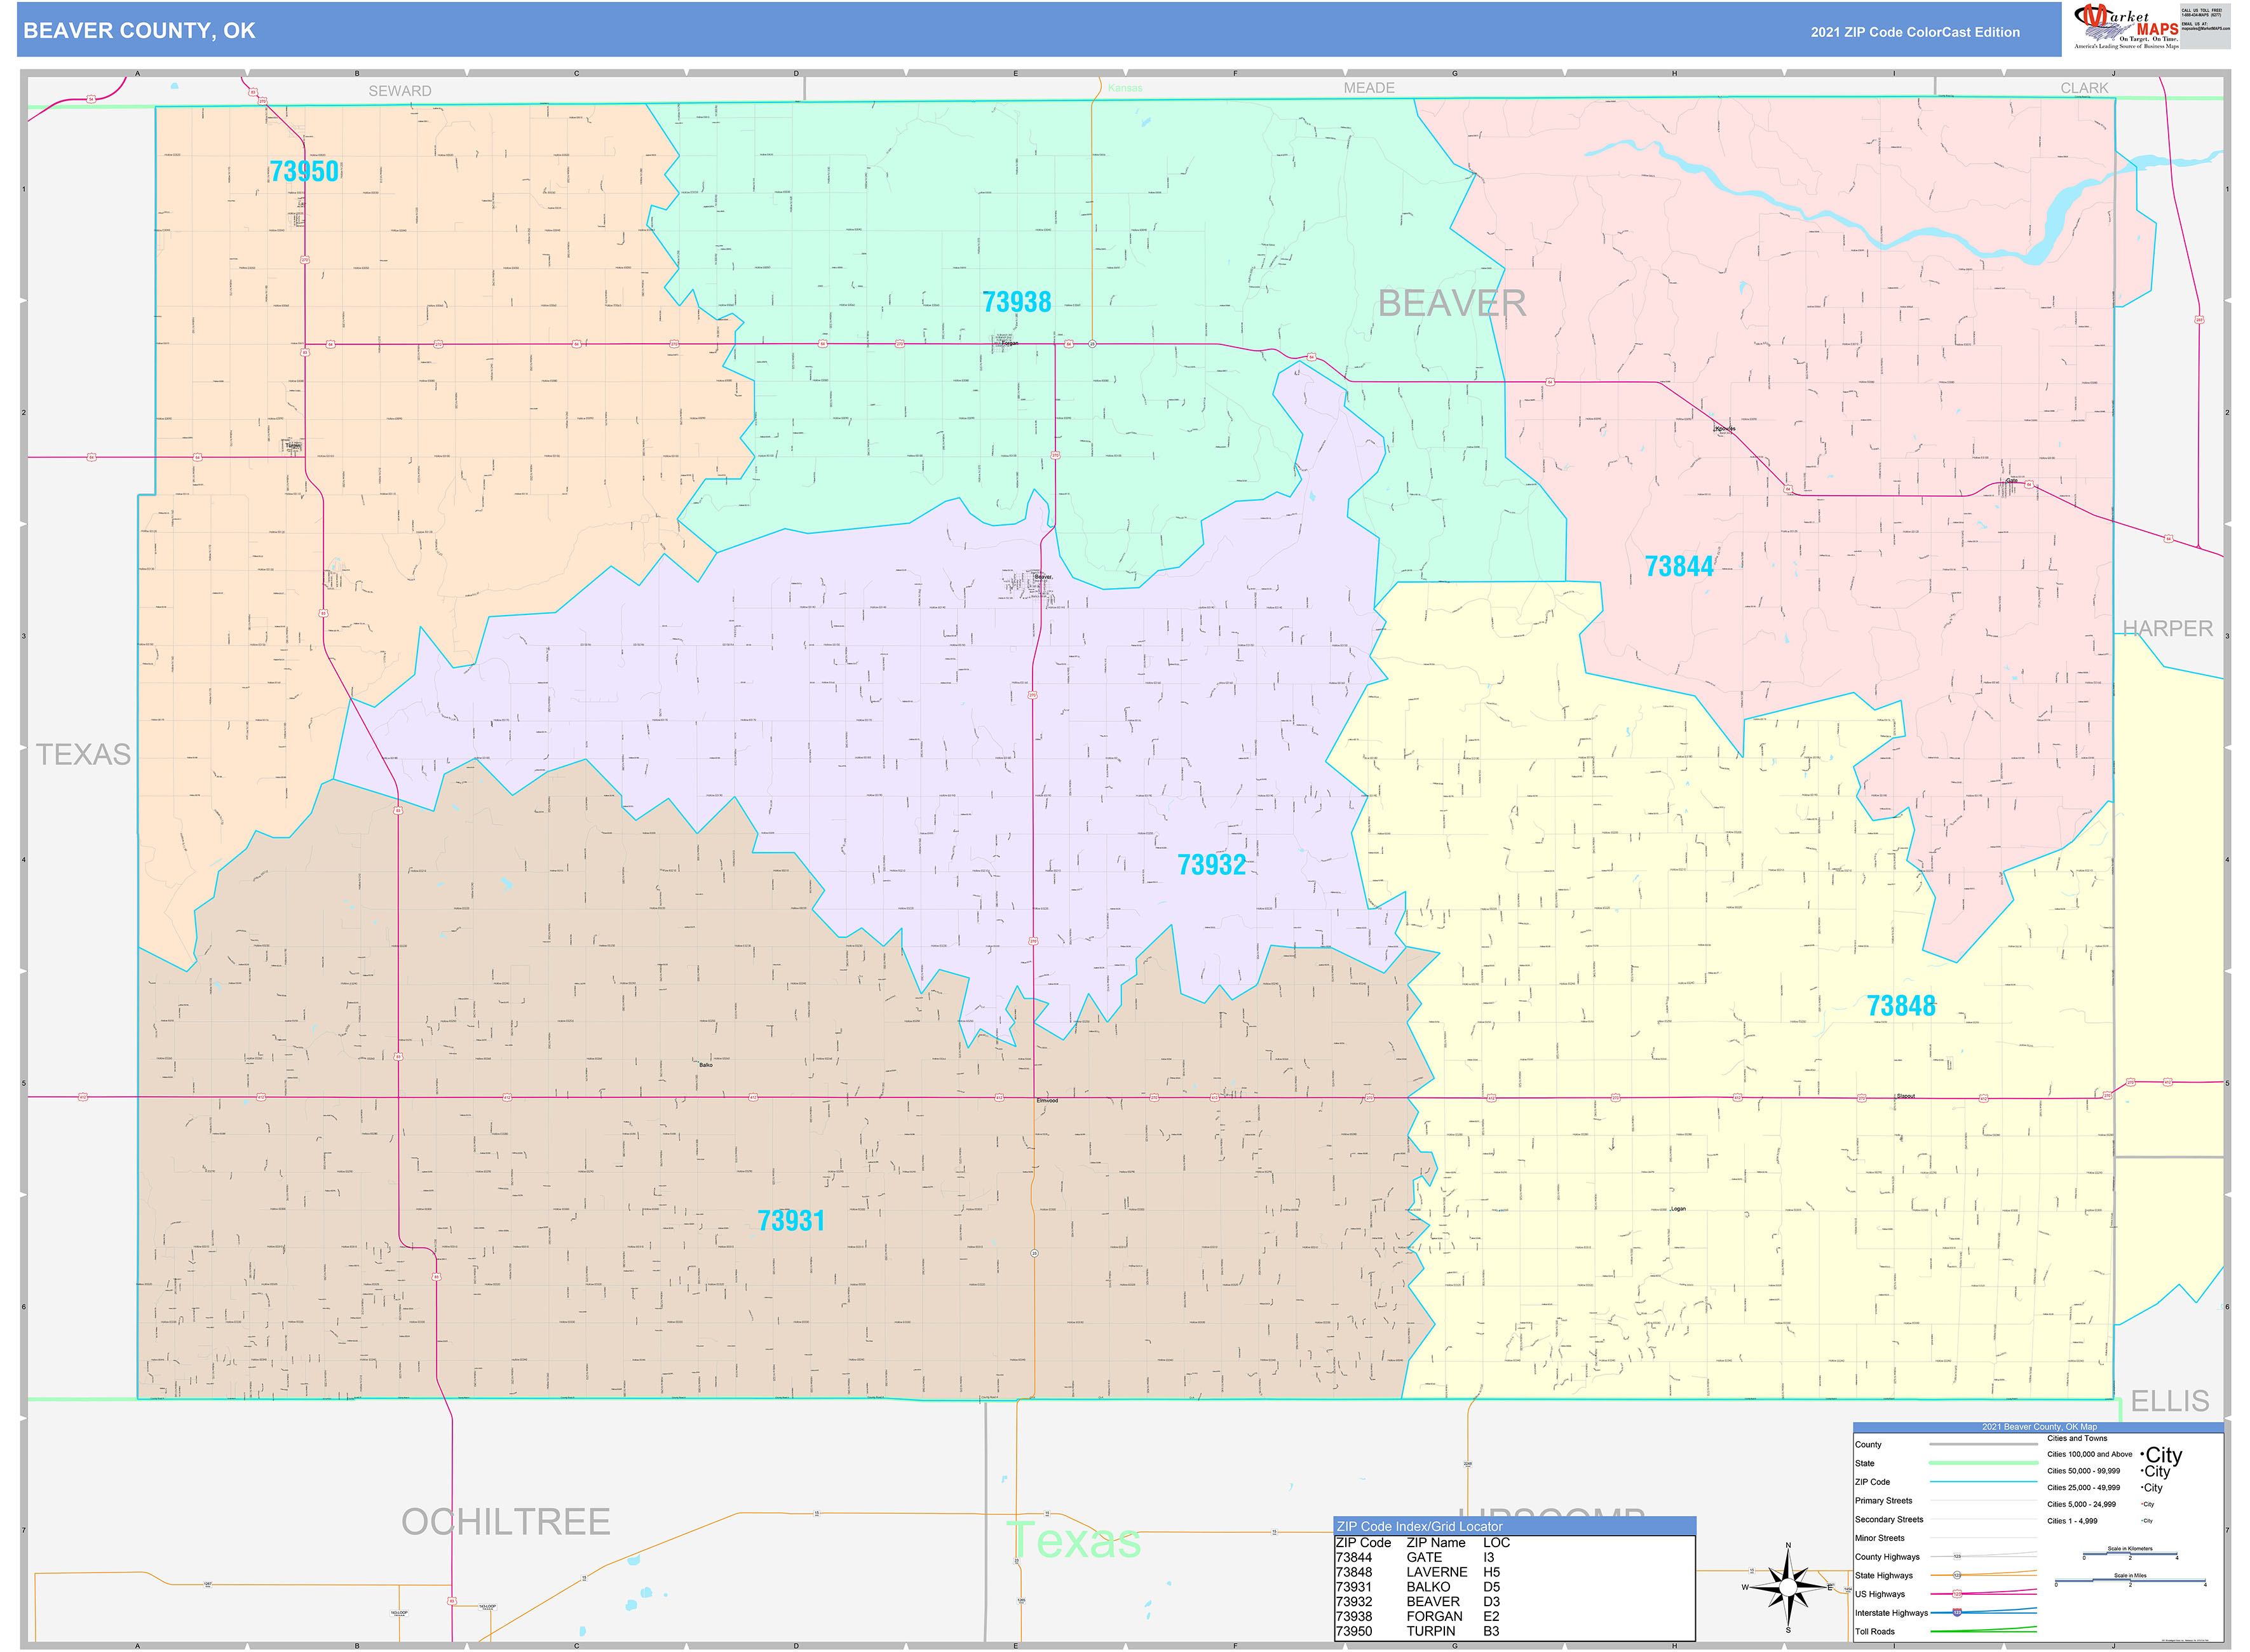Click the compass rose symbol

click(x=1788, y=1587)
